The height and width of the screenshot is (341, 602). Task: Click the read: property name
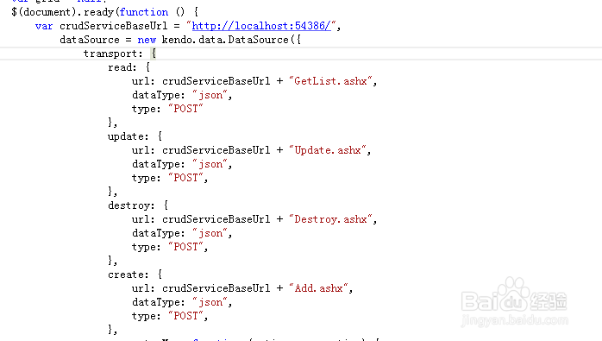point(122,67)
